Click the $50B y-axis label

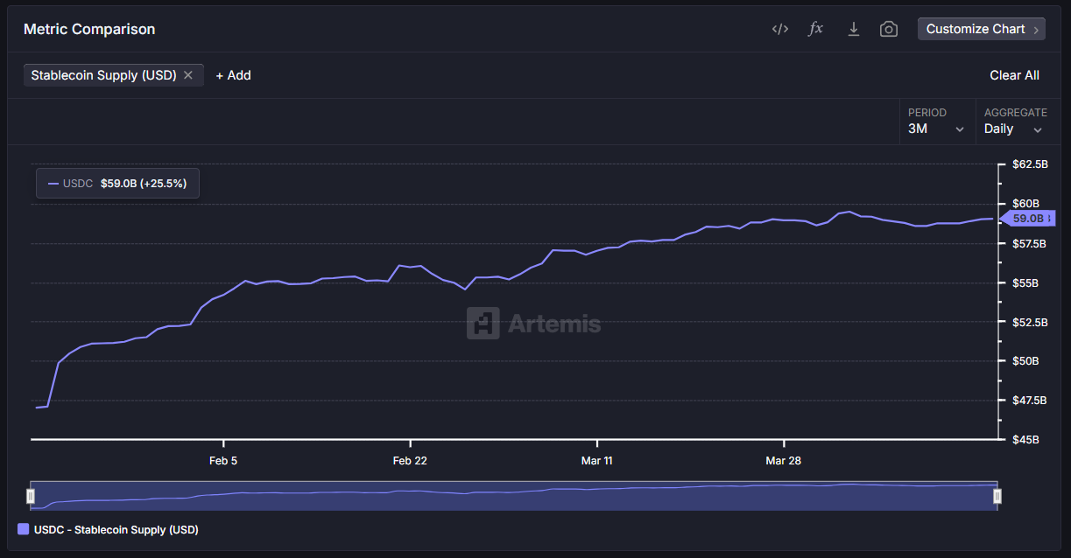pyautogui.click(x=1025, y=361)
